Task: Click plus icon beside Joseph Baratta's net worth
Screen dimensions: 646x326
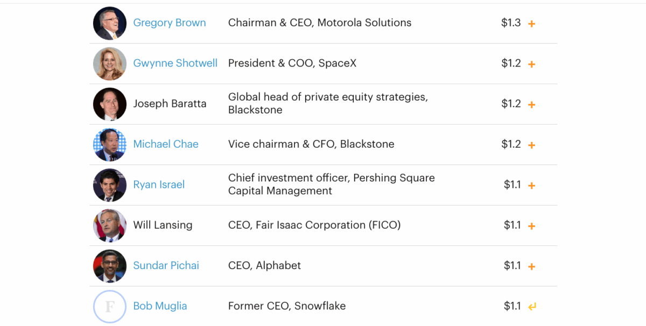Action: pos(531,105)
